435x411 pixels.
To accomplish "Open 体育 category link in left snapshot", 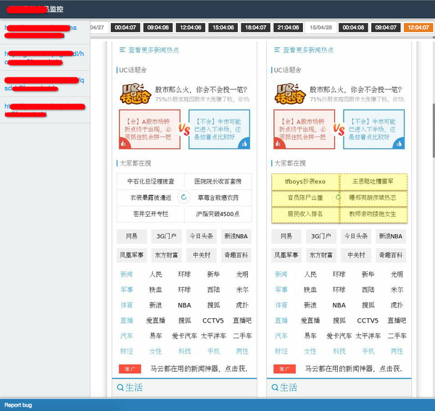I will [x=126, y=305].
